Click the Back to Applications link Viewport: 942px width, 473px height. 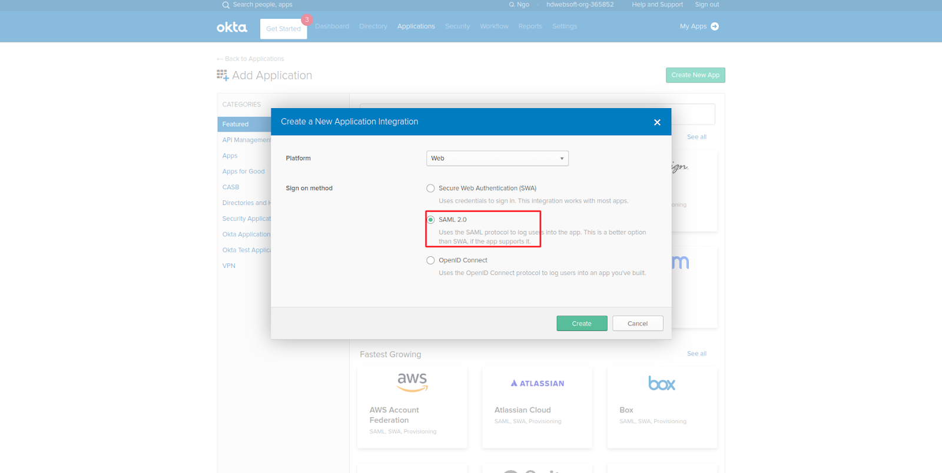point(254,59)
